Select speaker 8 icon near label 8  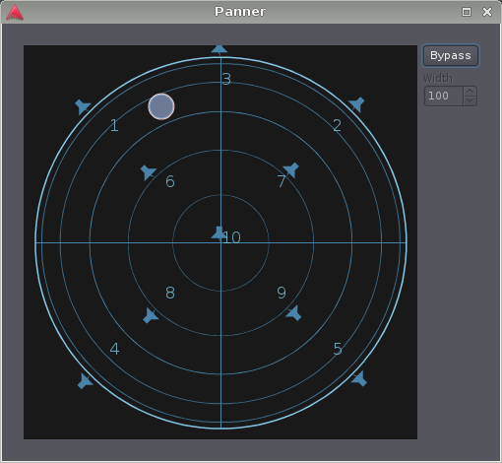pos(151,315)
